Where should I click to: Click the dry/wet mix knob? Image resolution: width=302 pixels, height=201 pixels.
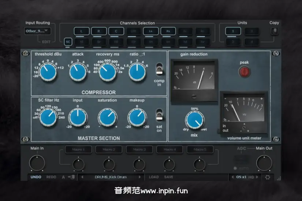pyautogui.click(x=195, y=120)
